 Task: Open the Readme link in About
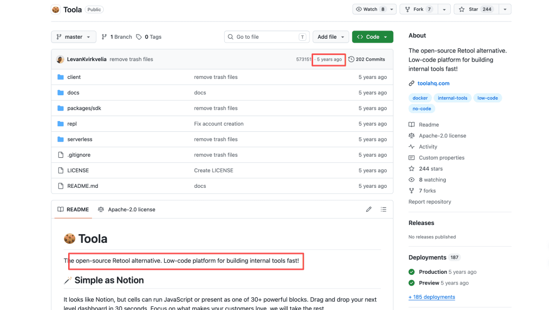(429, 125)
